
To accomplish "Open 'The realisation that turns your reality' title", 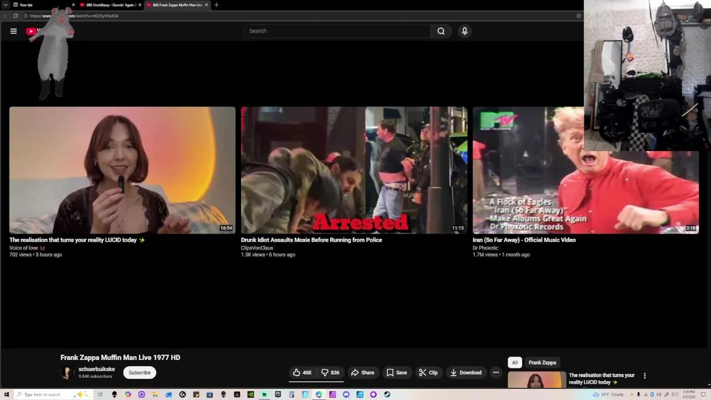I will point(77,240).
